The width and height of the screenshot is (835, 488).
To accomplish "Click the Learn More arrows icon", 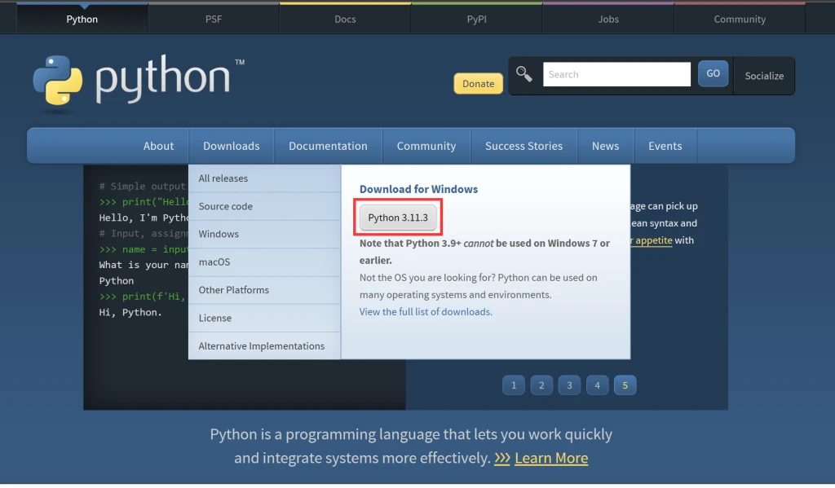I will [502, 458].
